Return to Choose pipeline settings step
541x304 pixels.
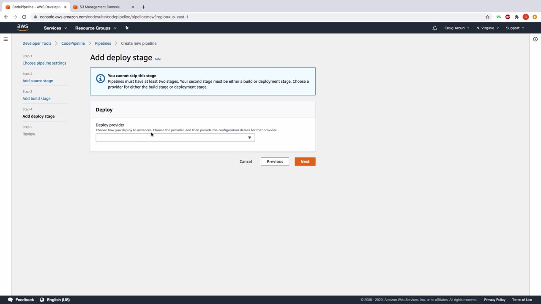44,63
